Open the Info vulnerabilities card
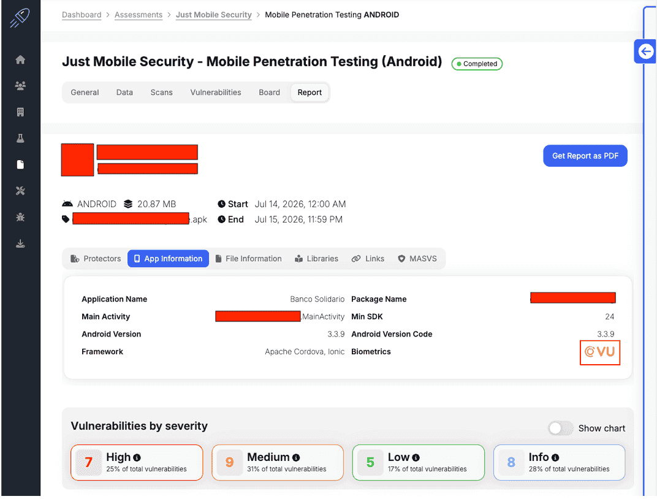Screen dimensions: 657x499 [560, 463]
